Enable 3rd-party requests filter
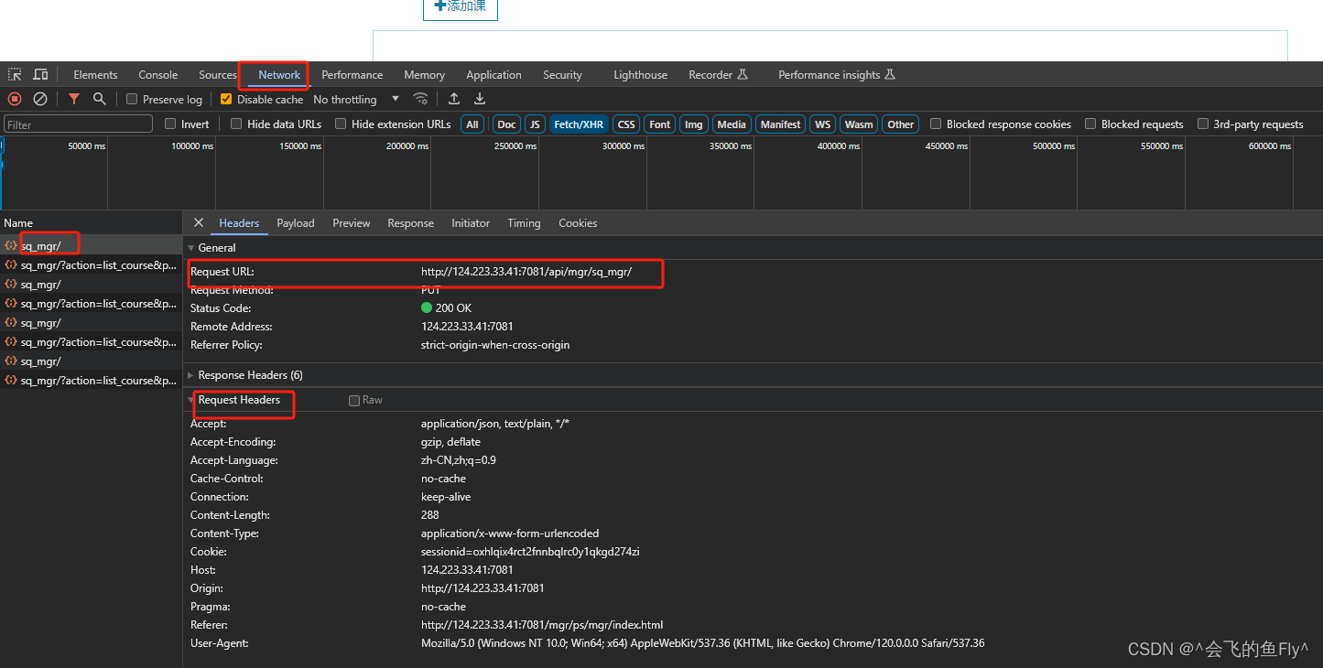This screenshot has height=668, width=1323. tap(1203, 124)
